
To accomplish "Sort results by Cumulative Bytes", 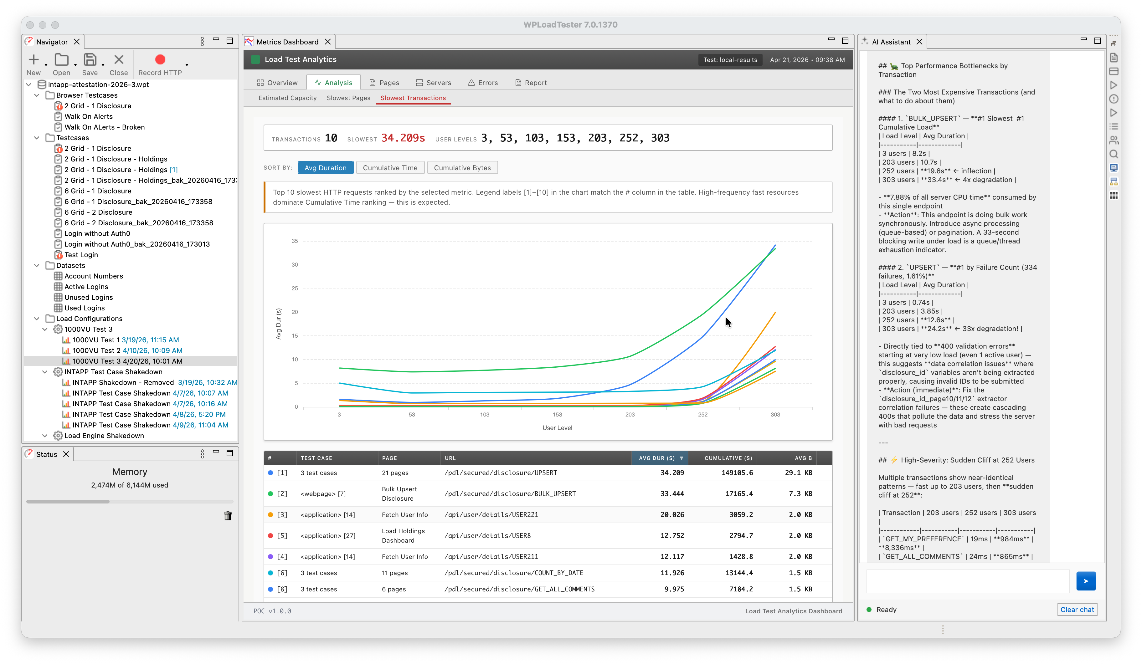I will tap(462, 168).
